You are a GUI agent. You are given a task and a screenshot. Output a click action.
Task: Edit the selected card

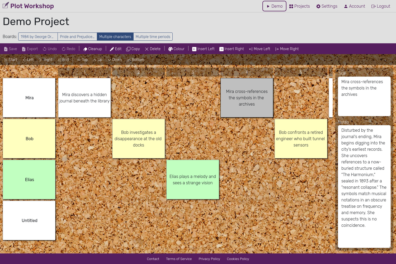(116, 49)
